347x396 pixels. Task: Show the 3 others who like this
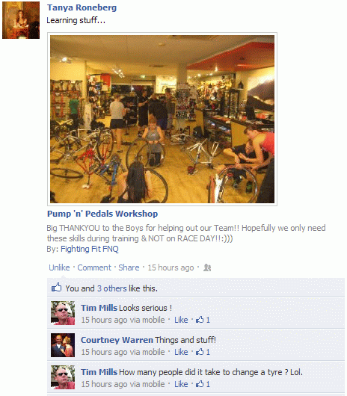(112, 288)
